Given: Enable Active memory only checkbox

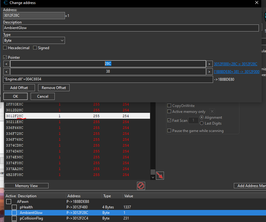Looking at the screenshot, I should coord(169,111).
